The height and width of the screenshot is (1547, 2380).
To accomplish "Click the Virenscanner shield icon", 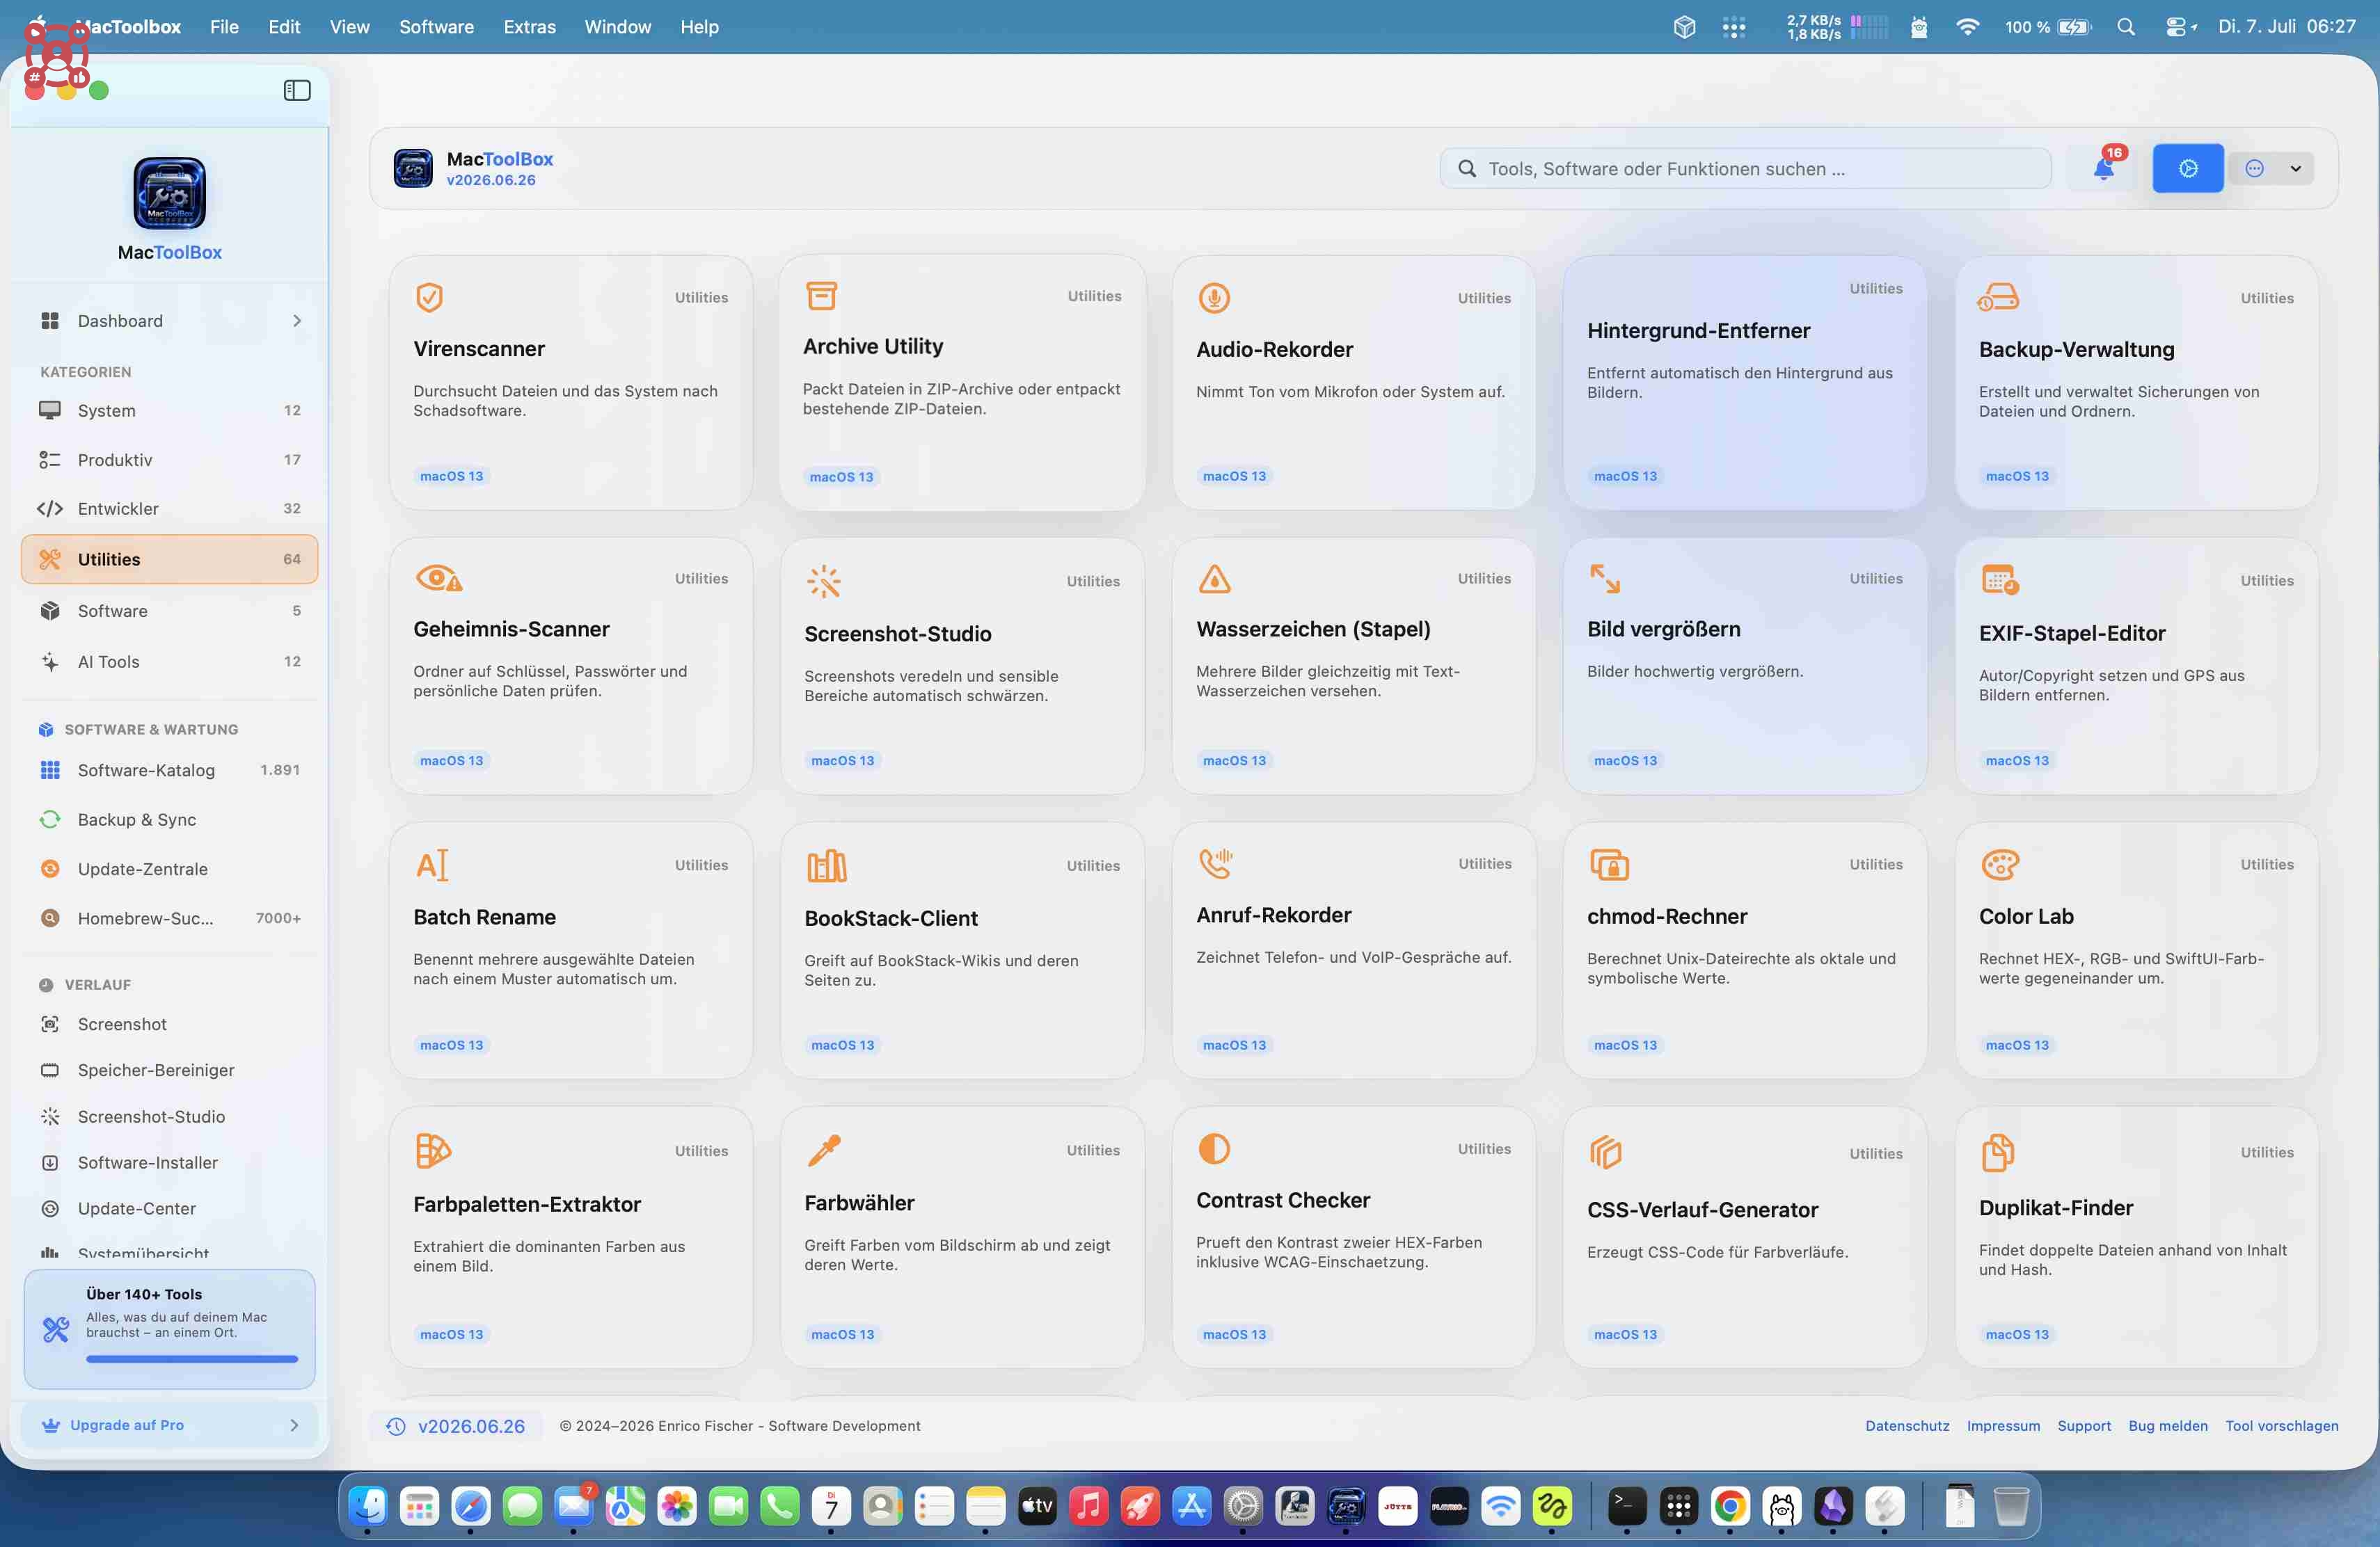I will point(430,297).
